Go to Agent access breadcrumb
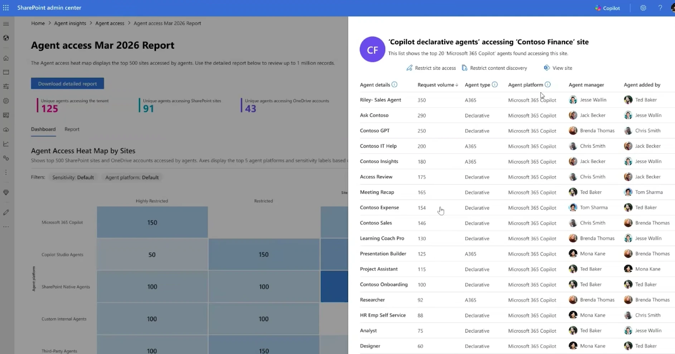675x354 pixels. click(x=110, y=23)
